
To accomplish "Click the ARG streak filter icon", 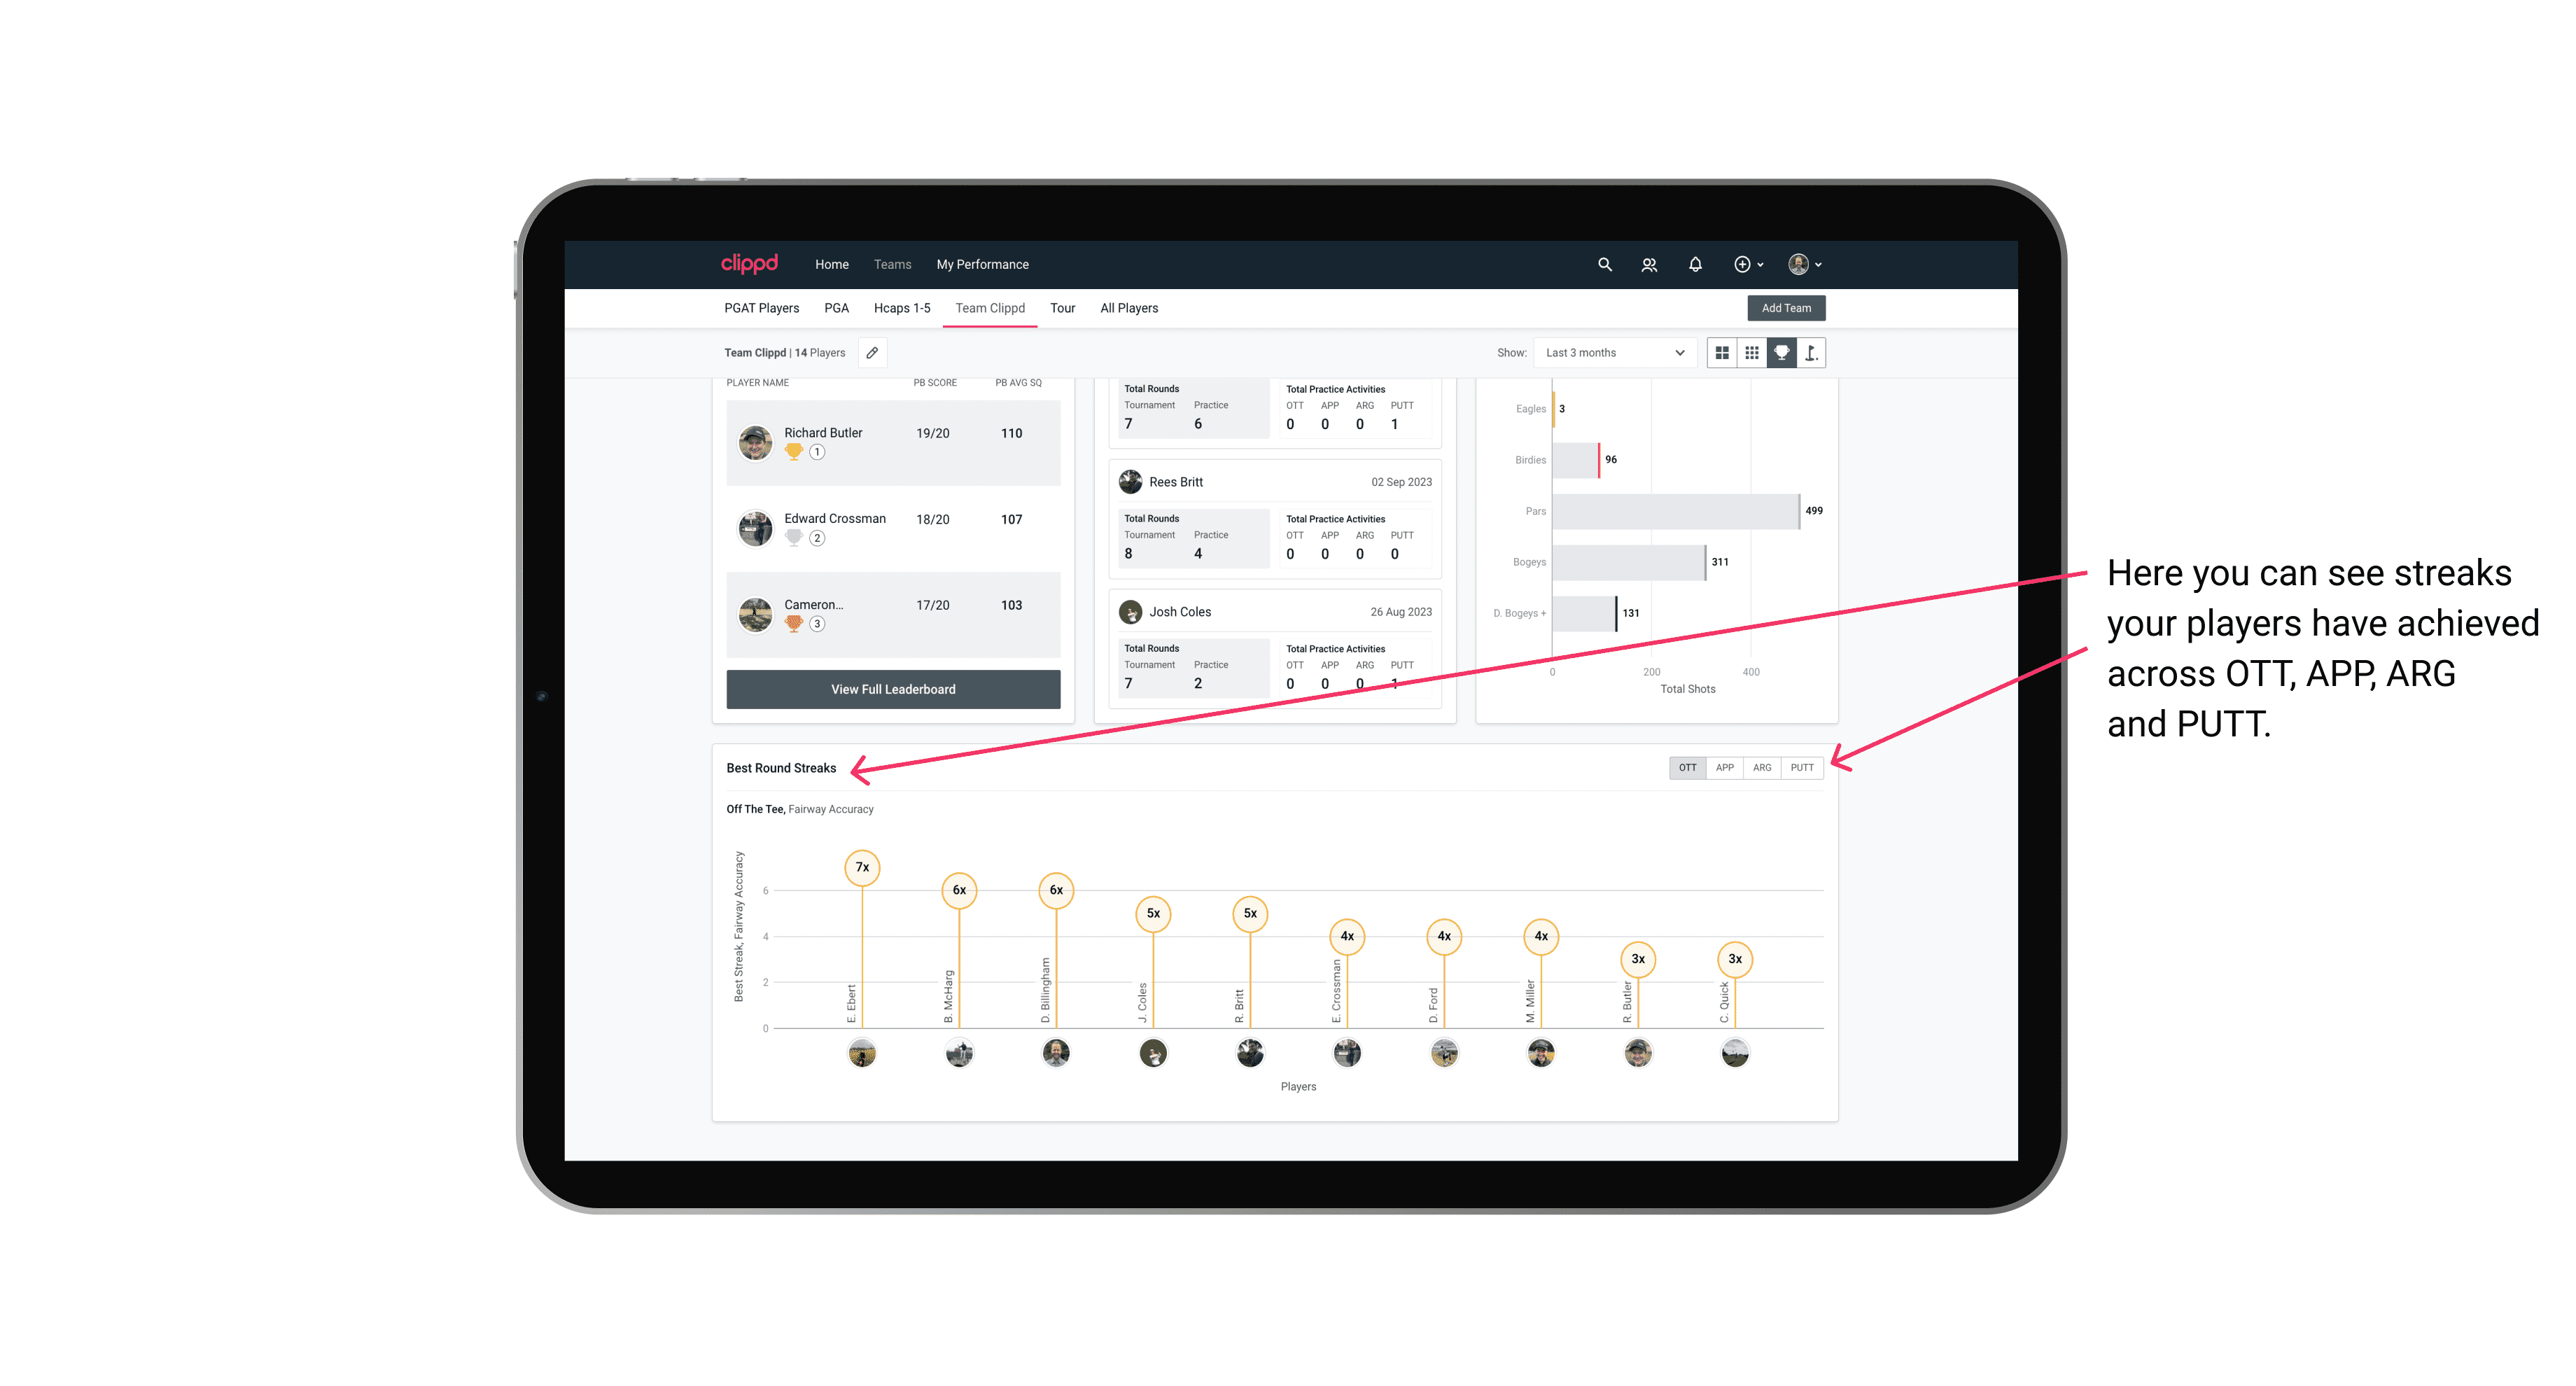I will pyautogui.click(x=1764, y=768).
